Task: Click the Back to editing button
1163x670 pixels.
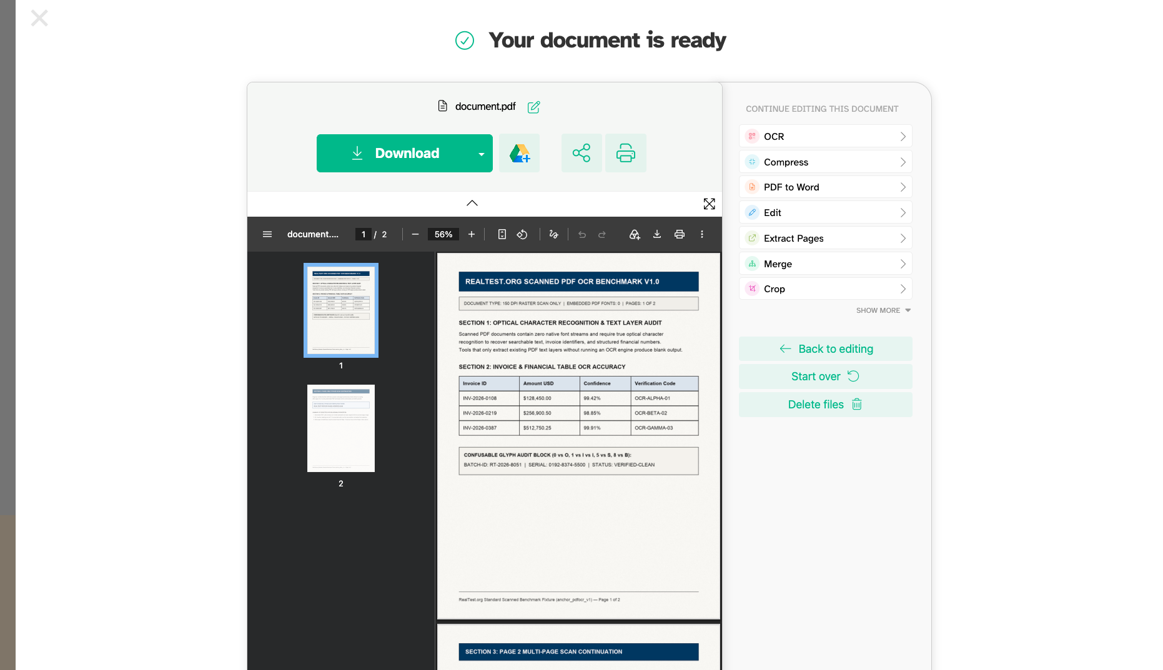Action: click(x=825, y=349)
